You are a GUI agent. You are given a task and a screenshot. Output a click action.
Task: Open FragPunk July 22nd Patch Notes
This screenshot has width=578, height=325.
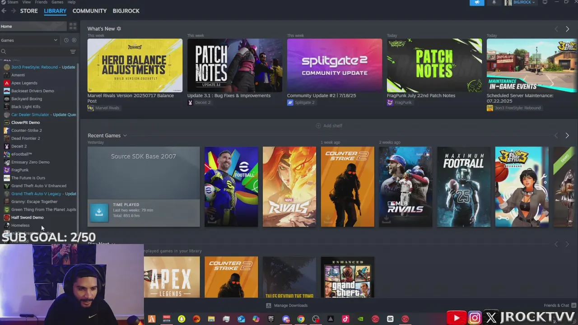pyautogui.click(x=434, y=65)
